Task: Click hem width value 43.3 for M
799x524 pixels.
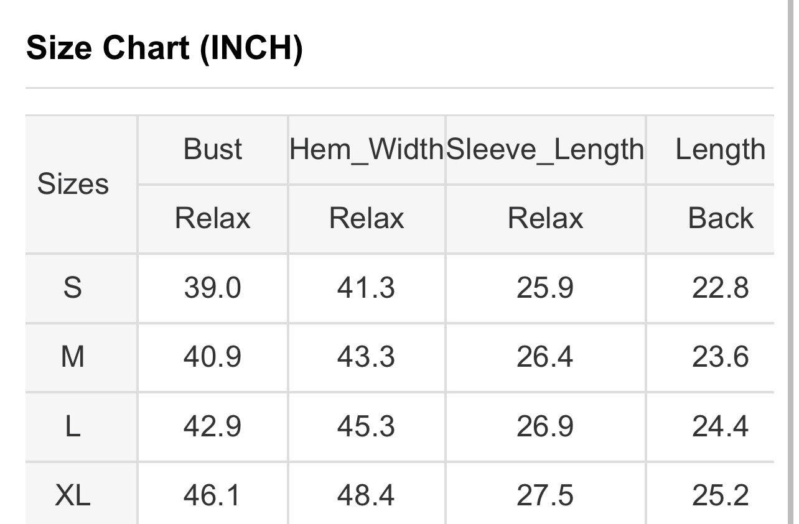Action: pyautogui.click(x=366, y=357)
